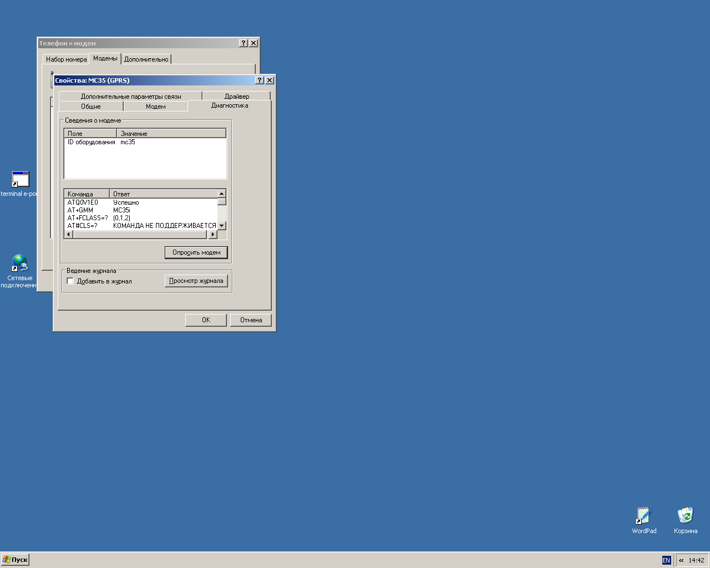Expand hidden tray icons with chevron

[681, 560]
